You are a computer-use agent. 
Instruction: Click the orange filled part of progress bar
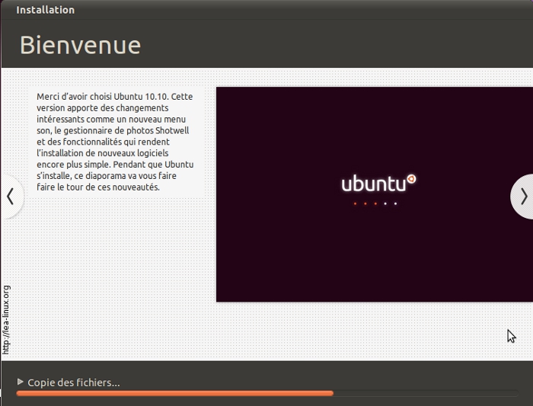tap(174, 393)
